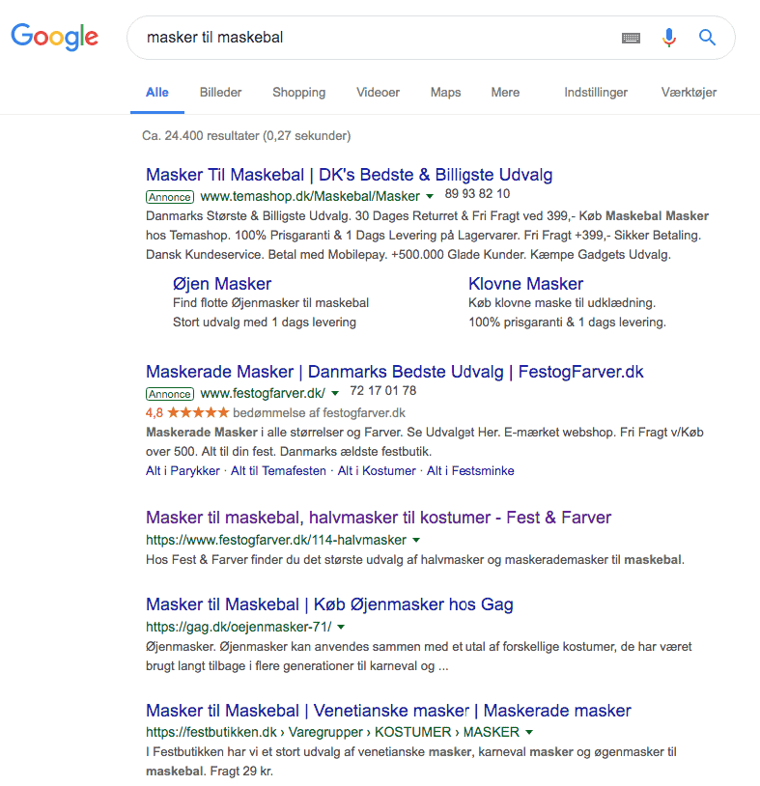Expand dropdown arrow beside www.festogfarver.dk/ URL

pyautogui.click(x=335, y=393)
